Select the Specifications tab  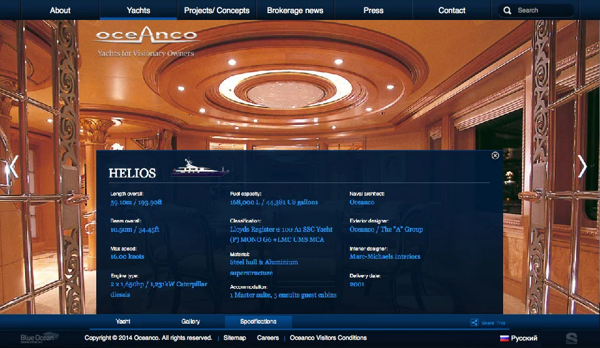pyautogui.click(x=258, y=322)
